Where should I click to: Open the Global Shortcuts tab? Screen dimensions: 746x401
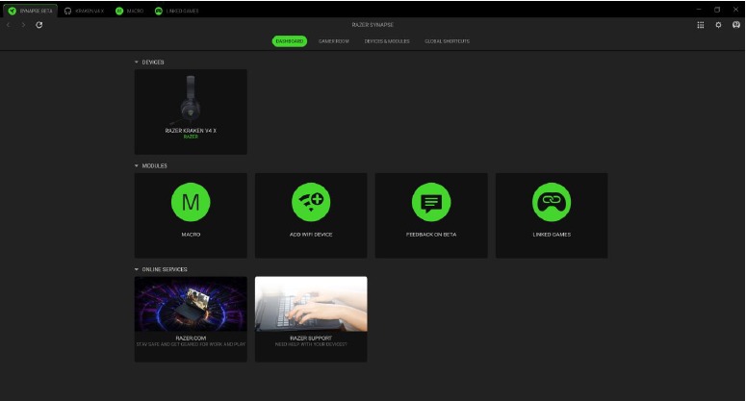pyautogui.click(x=447, y=41)
